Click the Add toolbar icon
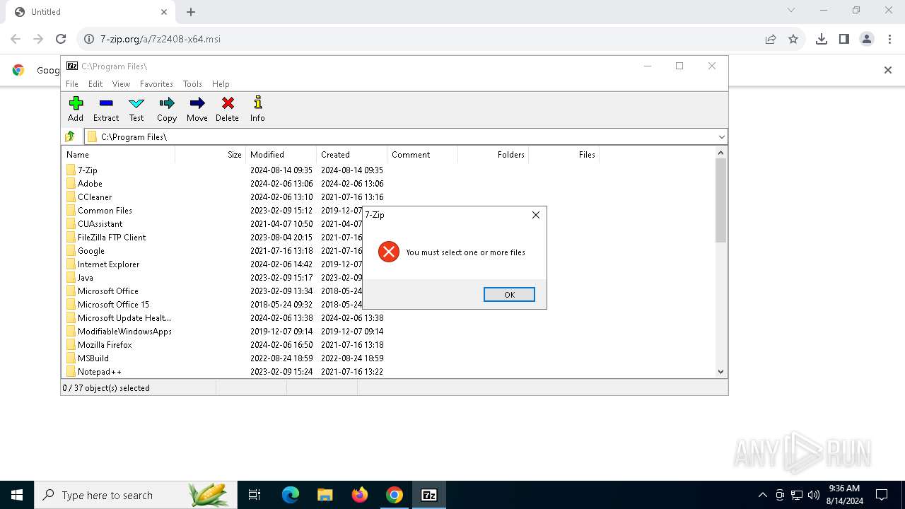The image size is (905, 509). (76, 110)
